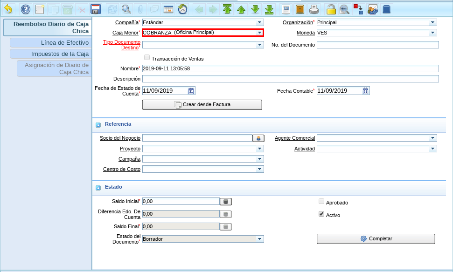The image size is (453, 272).
Task: Collapse the Referencia section
Action: point(98,125)
